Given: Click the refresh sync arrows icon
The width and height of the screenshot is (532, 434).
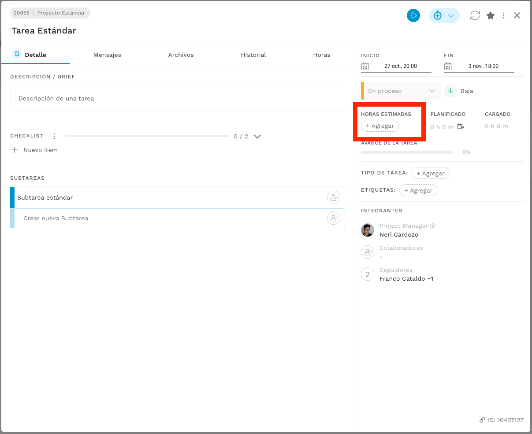Looking at the screenshot, I should coord(475,15).
